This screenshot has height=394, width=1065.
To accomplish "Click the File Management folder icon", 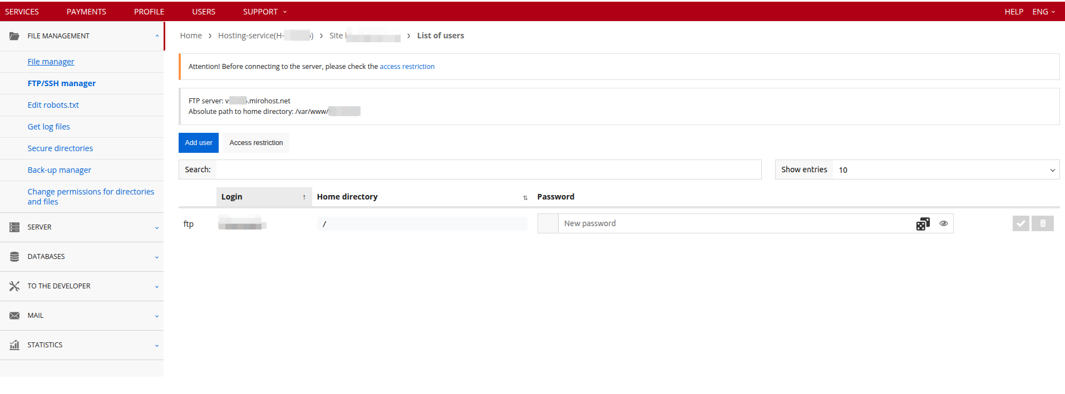I will point(14,36).
